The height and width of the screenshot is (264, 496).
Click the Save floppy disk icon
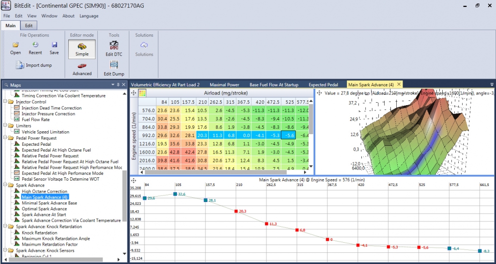pos(54,45)
